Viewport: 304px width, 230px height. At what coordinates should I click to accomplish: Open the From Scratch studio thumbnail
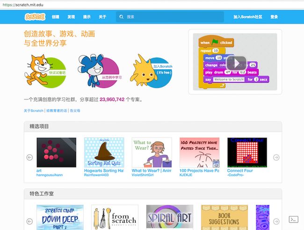pos(115,217)
